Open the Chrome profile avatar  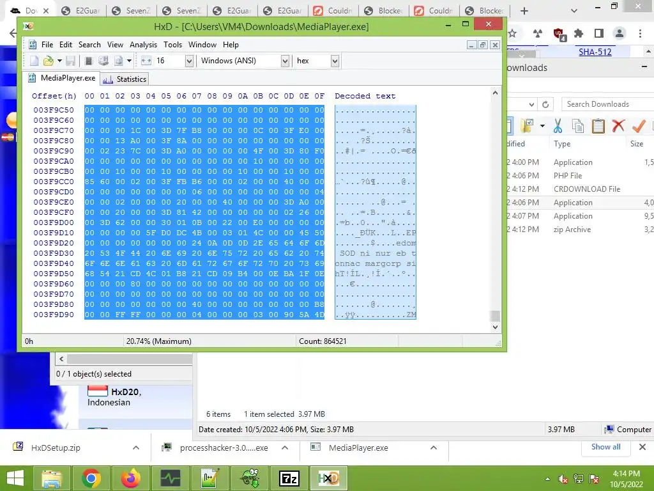pyautogui.click(x=620, y=33)
